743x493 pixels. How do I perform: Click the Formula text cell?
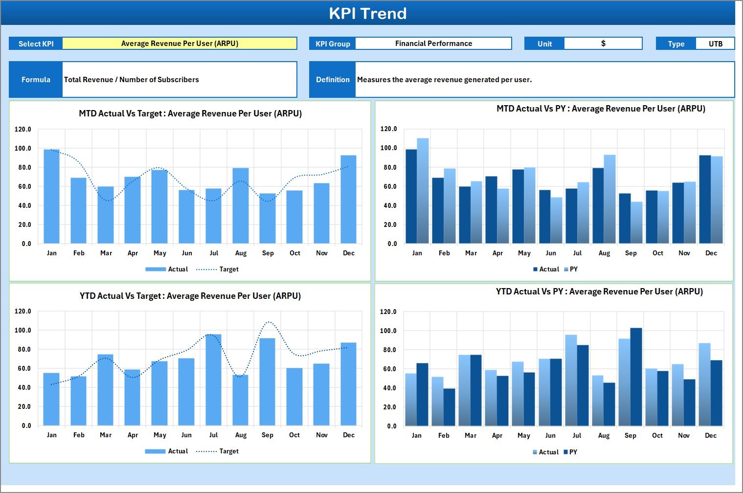[180, 80]
